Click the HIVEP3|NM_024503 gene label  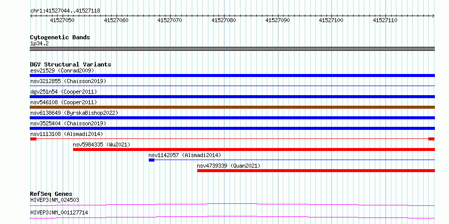[x=54, y=200]
